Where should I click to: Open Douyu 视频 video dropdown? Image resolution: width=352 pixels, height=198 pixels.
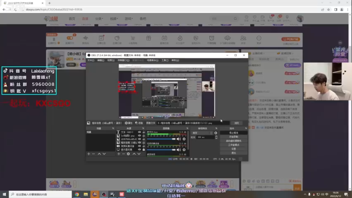pyautogui.click(x=114, y=18)
